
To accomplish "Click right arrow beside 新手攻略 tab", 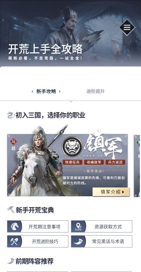I will tap(59, 91).
